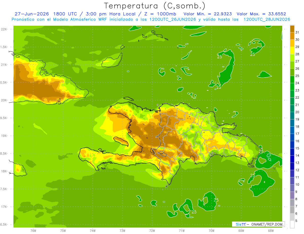Click the '20N' latitude label
304x234 pixels.
pos(4,100)
